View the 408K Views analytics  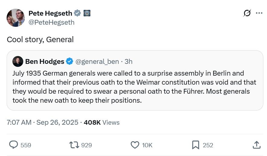(101, 122)
